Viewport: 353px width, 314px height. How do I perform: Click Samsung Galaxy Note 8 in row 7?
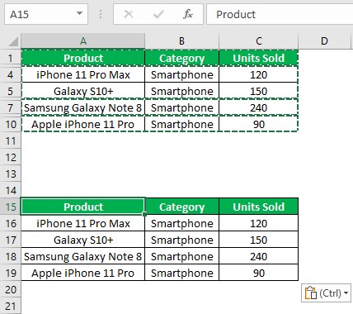(83, 107)
